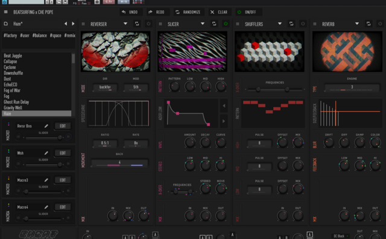Open the Reverser RATE selector showing 8n
The width and height of the screenshot is (386, 239).
(136, 144)
